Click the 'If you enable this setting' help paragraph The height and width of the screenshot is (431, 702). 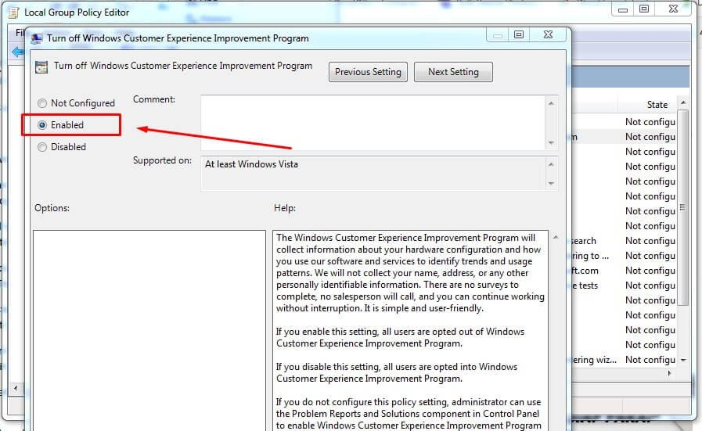click(x=400, y=337)
